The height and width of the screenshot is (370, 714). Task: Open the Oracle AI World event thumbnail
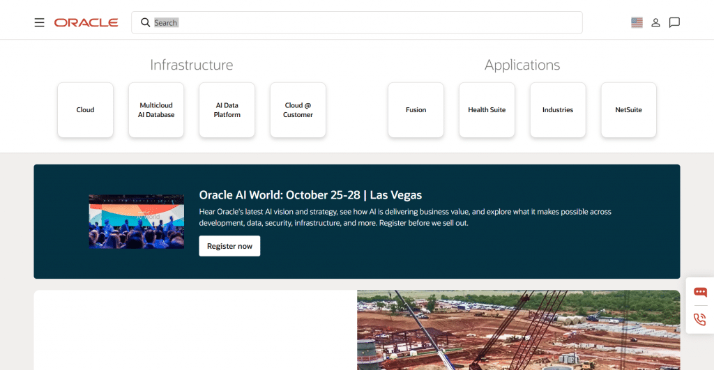click(137, 222)
